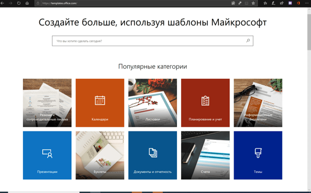Open the 'Листовки' flyer category tile
The width and height of the screenshot is (311, 193).
tap(152, 103)
